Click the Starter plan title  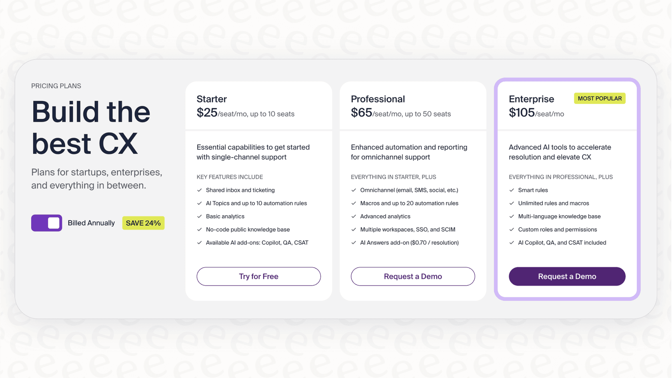tap(212, 99)
